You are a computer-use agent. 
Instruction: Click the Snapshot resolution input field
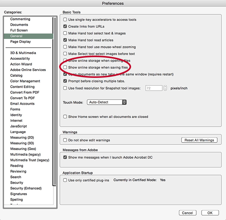[x=154, y=88]
